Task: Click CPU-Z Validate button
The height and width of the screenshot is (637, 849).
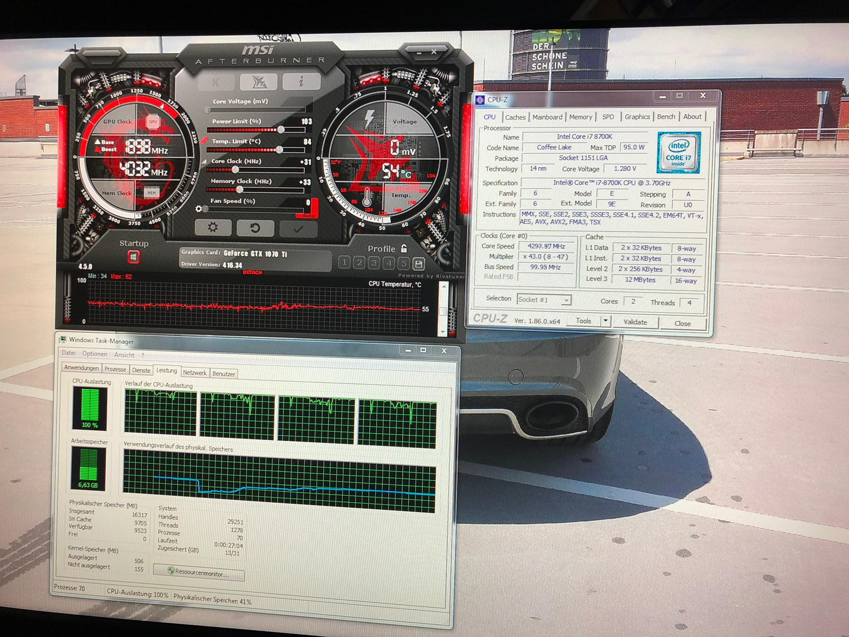Action: click(635, 322)
